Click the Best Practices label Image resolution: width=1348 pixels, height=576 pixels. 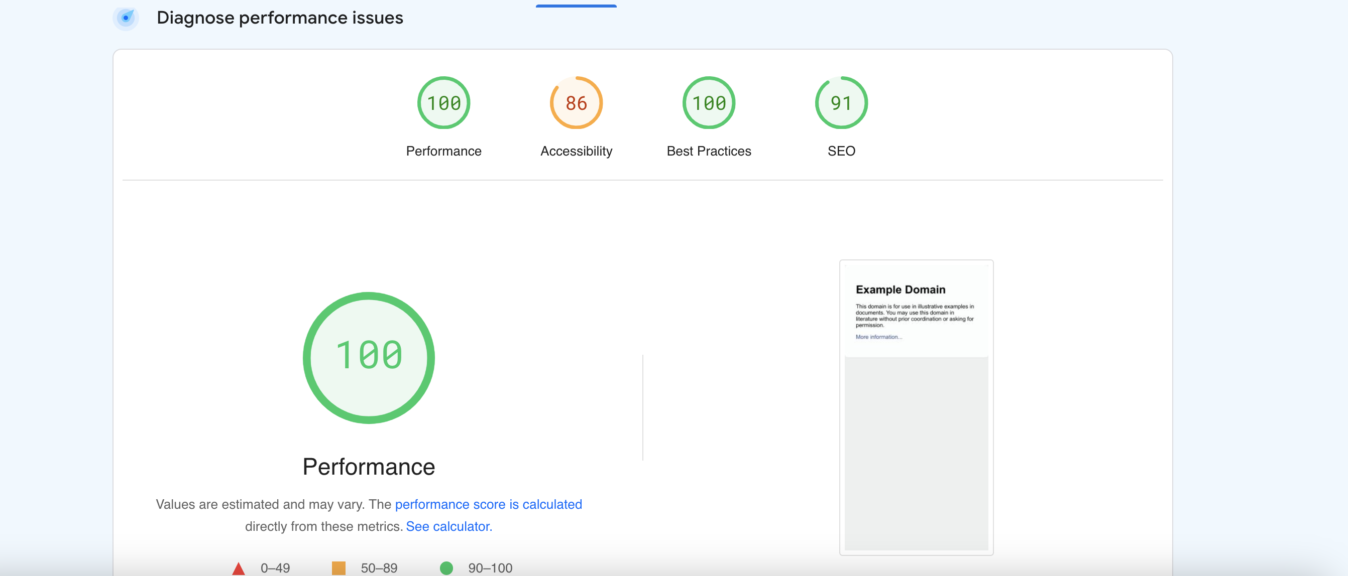point(709,151)
